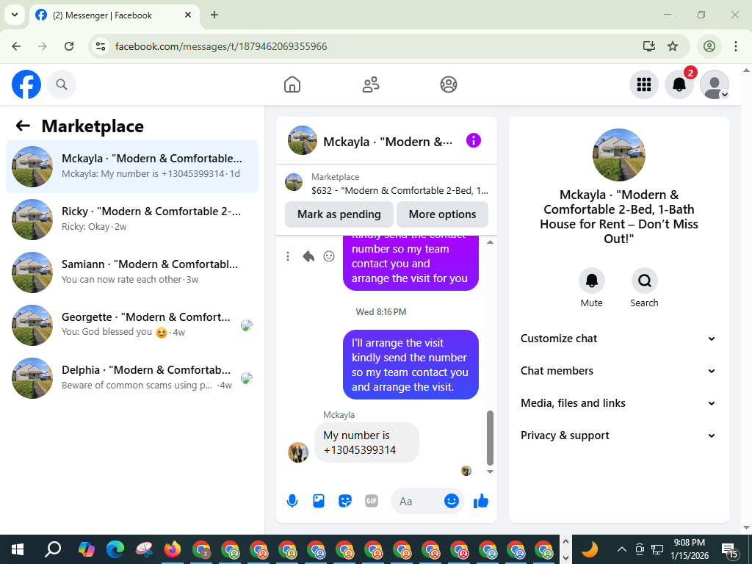Open notifications bell with badge
The width and height of the screenshot is (752, 564).
click(x=679, y=84)
